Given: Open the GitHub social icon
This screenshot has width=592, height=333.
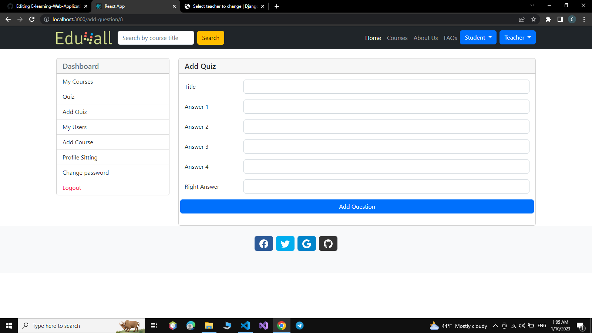Looking at the screenshot, I should (328, 243).
